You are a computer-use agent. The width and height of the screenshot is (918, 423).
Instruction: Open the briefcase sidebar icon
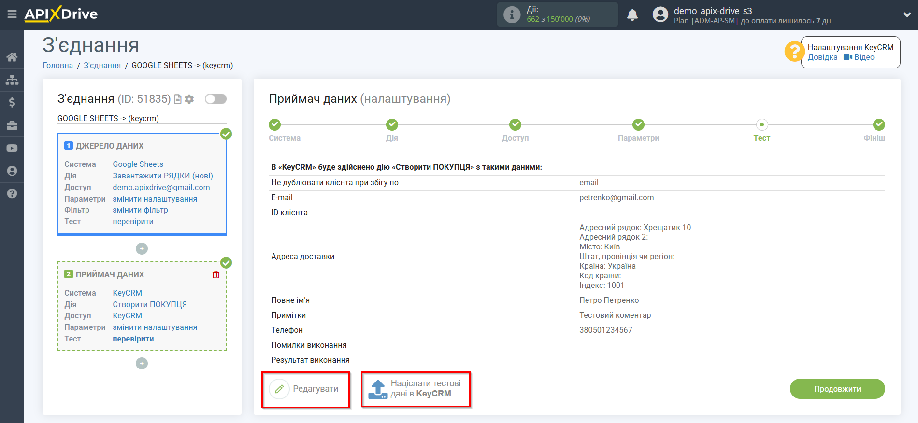12,125
